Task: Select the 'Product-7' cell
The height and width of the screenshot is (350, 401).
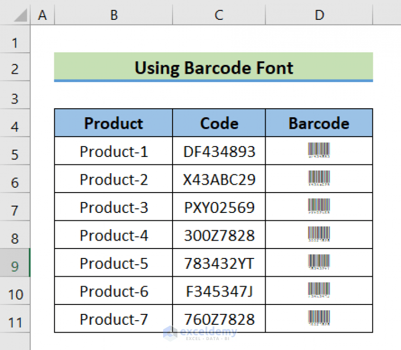Action: [113, 319]
